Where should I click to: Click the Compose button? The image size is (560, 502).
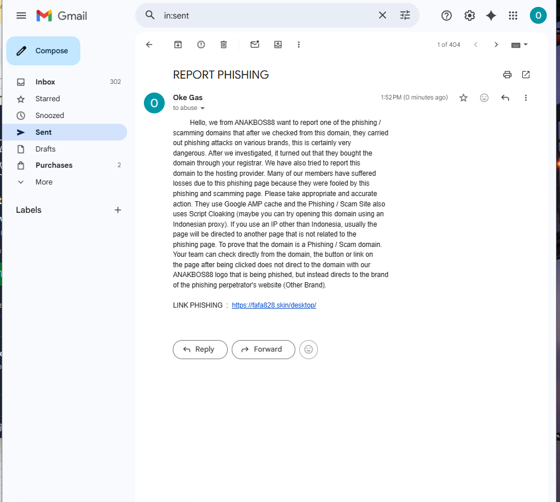tap(43, 51)
